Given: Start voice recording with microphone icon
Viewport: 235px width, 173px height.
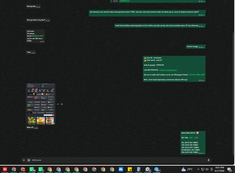Looking at the screenshot, I should point(209,160).
